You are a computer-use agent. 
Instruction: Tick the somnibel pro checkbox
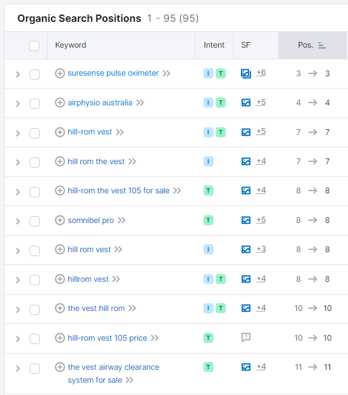coord(35,221)
